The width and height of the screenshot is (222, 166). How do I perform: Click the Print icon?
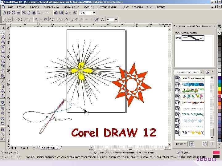pos(18,13)
